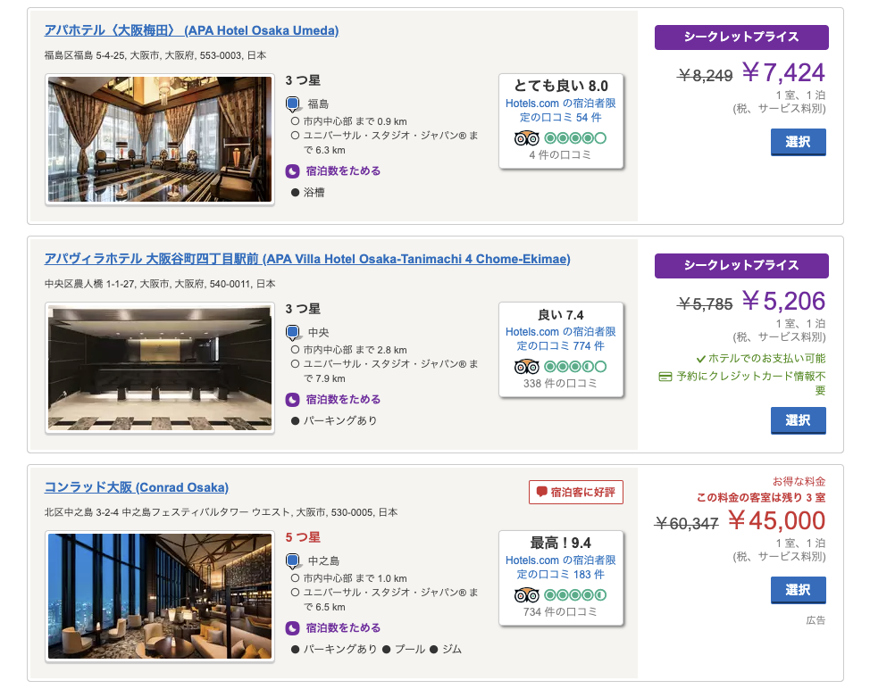Click the credit card icon next to 予約にクレジットカード情報不要

click(x=665, y=377)
